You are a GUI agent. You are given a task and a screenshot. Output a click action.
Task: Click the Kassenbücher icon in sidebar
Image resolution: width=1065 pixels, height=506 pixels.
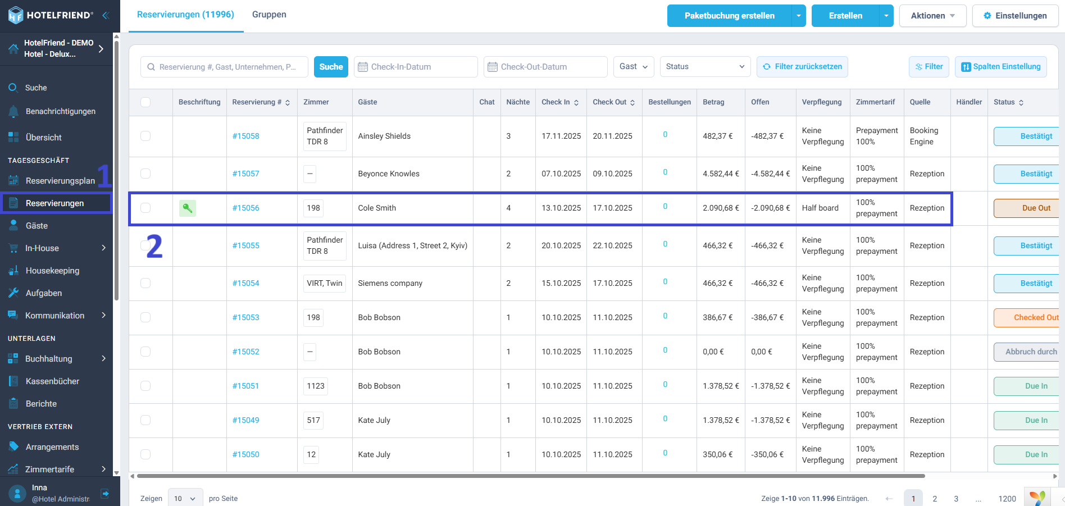(13, 381)
